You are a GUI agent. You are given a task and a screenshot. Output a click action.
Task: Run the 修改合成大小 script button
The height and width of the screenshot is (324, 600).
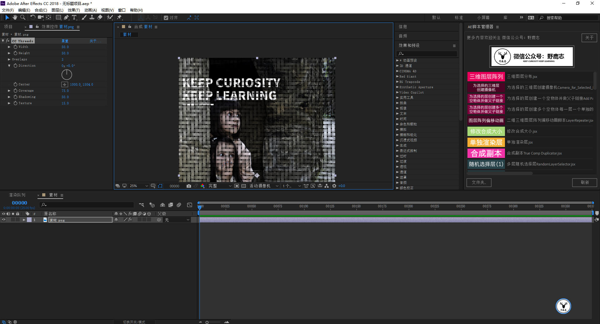486,131
